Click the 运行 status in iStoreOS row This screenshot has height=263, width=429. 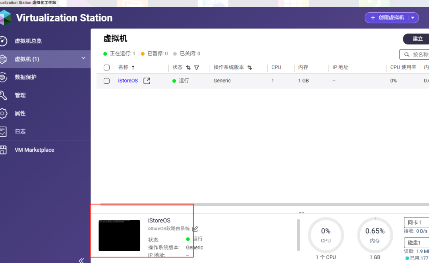pyautogui.click(x=181, y=81)
